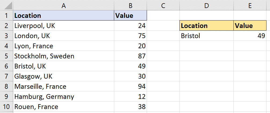The height and width of the screenshot is (113, 270).
Task: Select the cell Liverpool, UK
Action: pyautogui.click(x=64, y=26)
